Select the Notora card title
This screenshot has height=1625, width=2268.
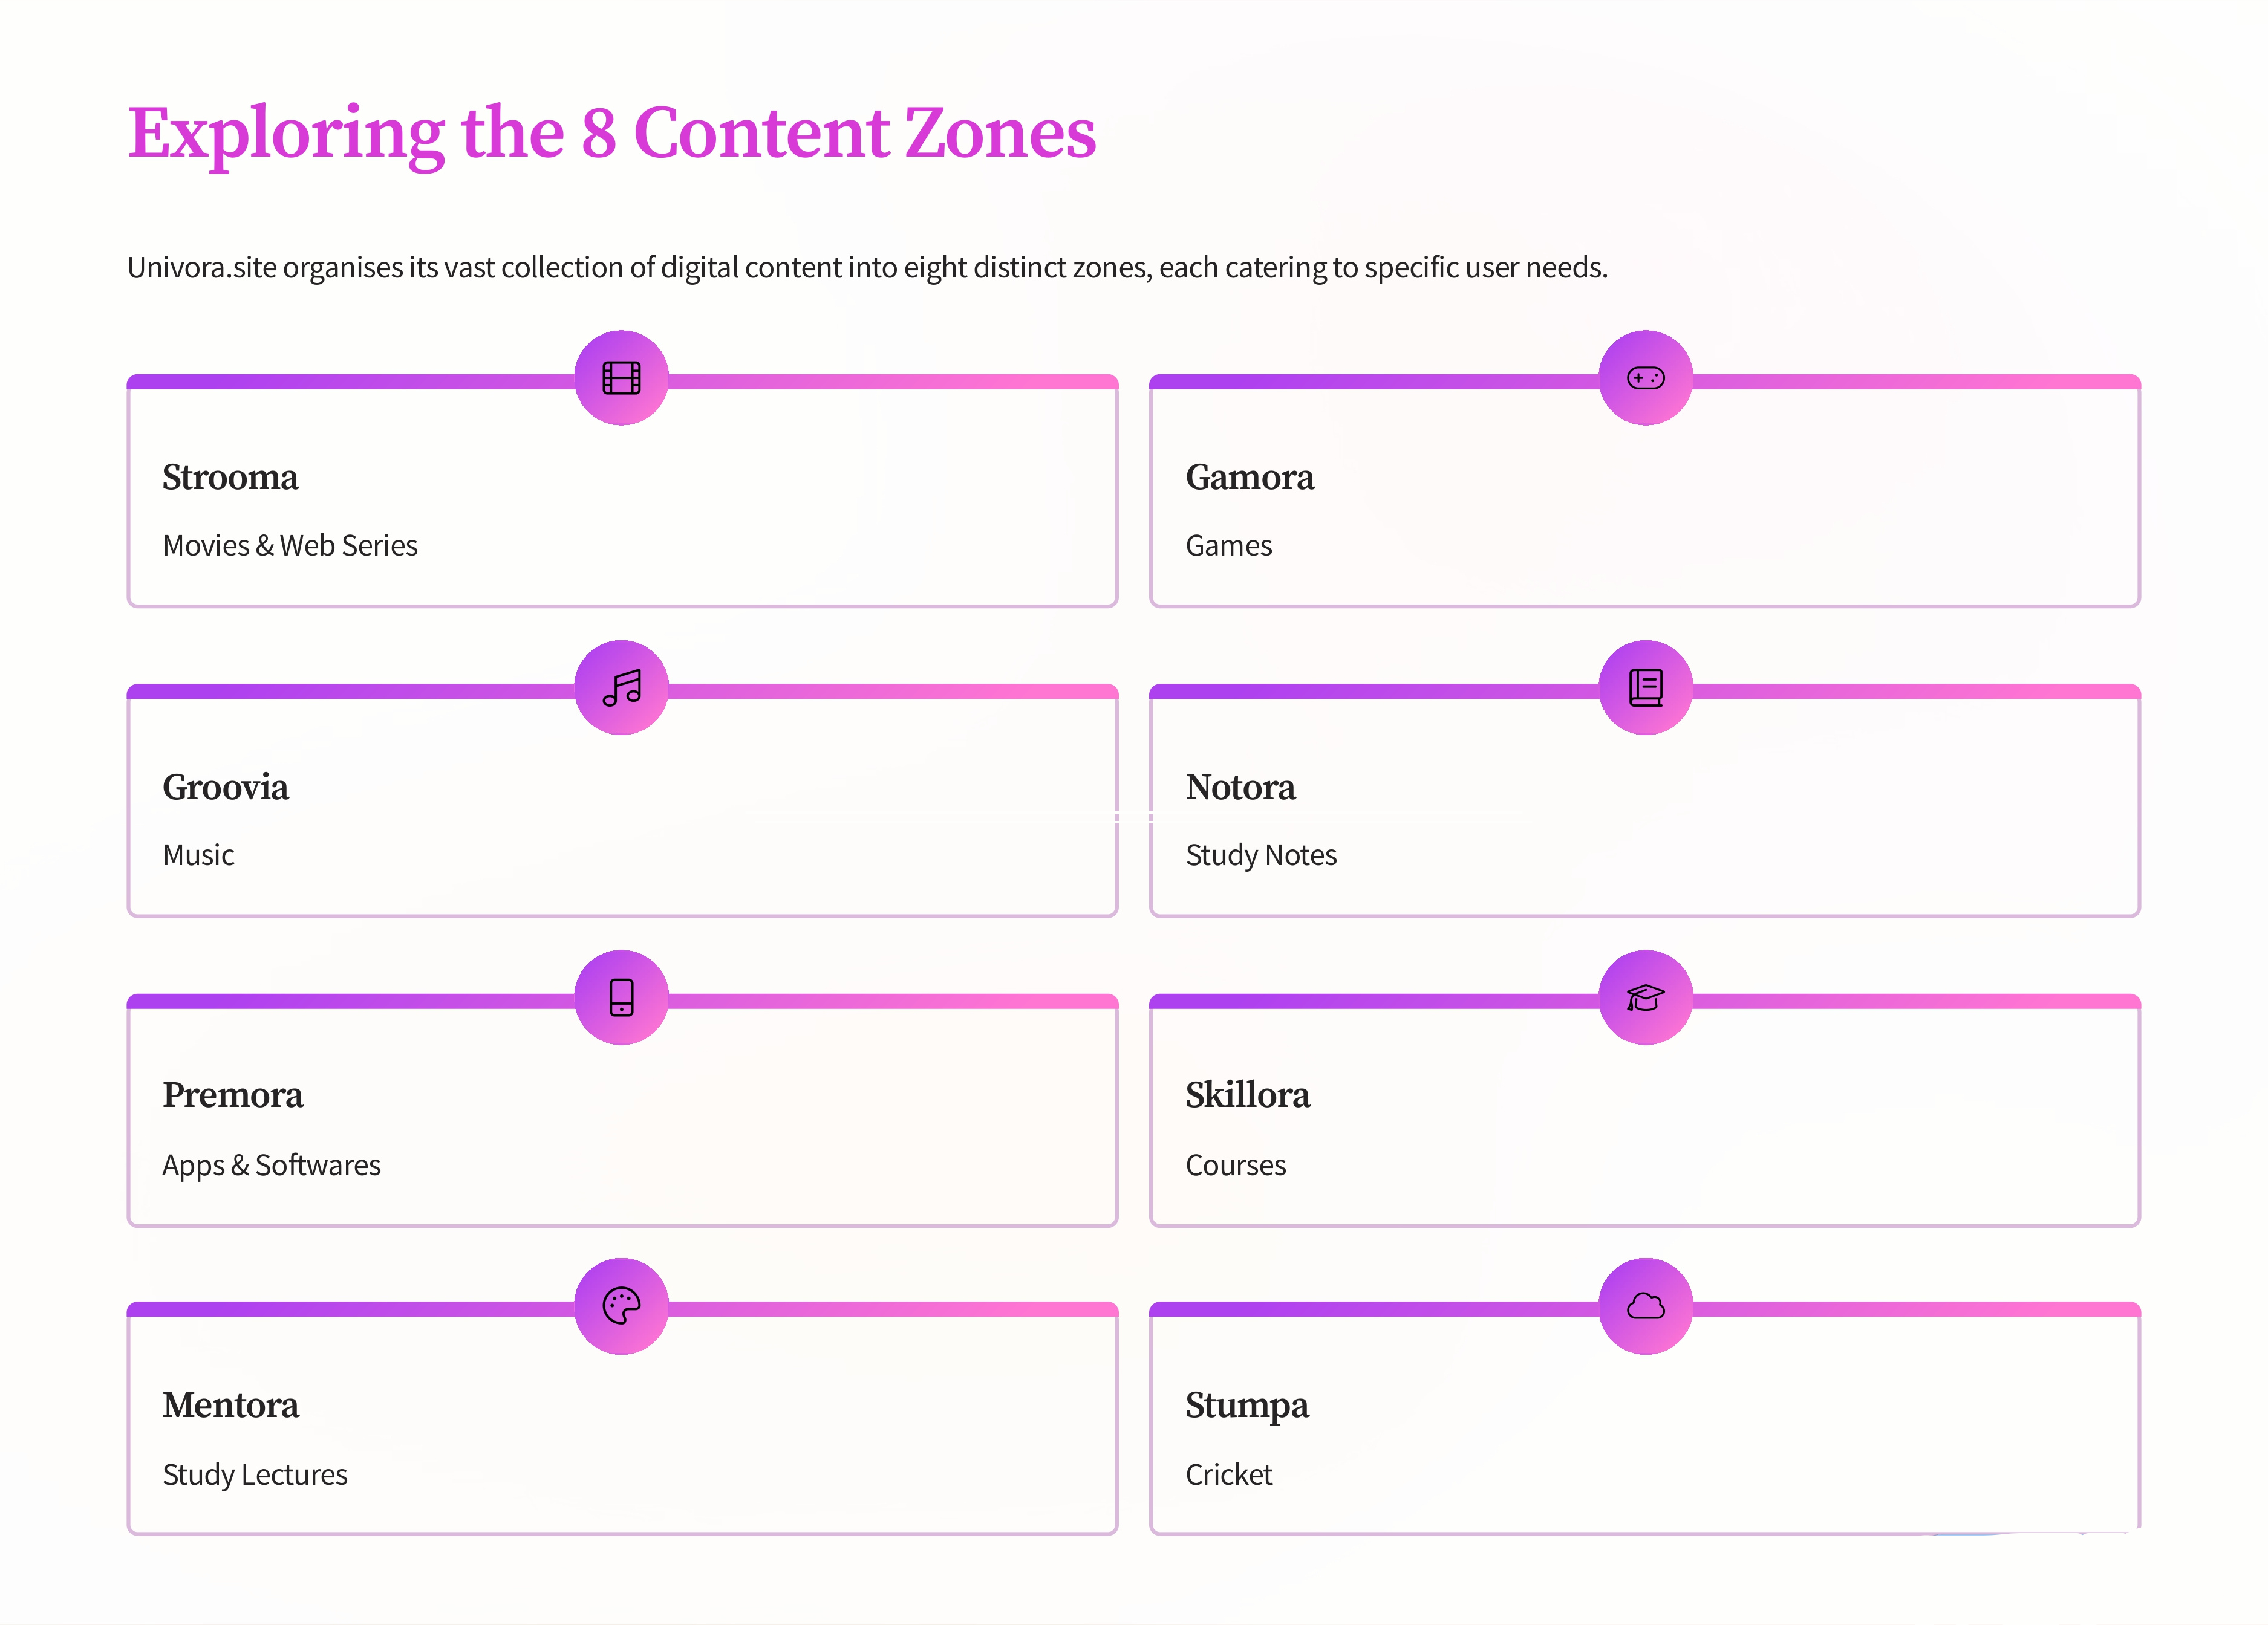[x=1240, y=788]
